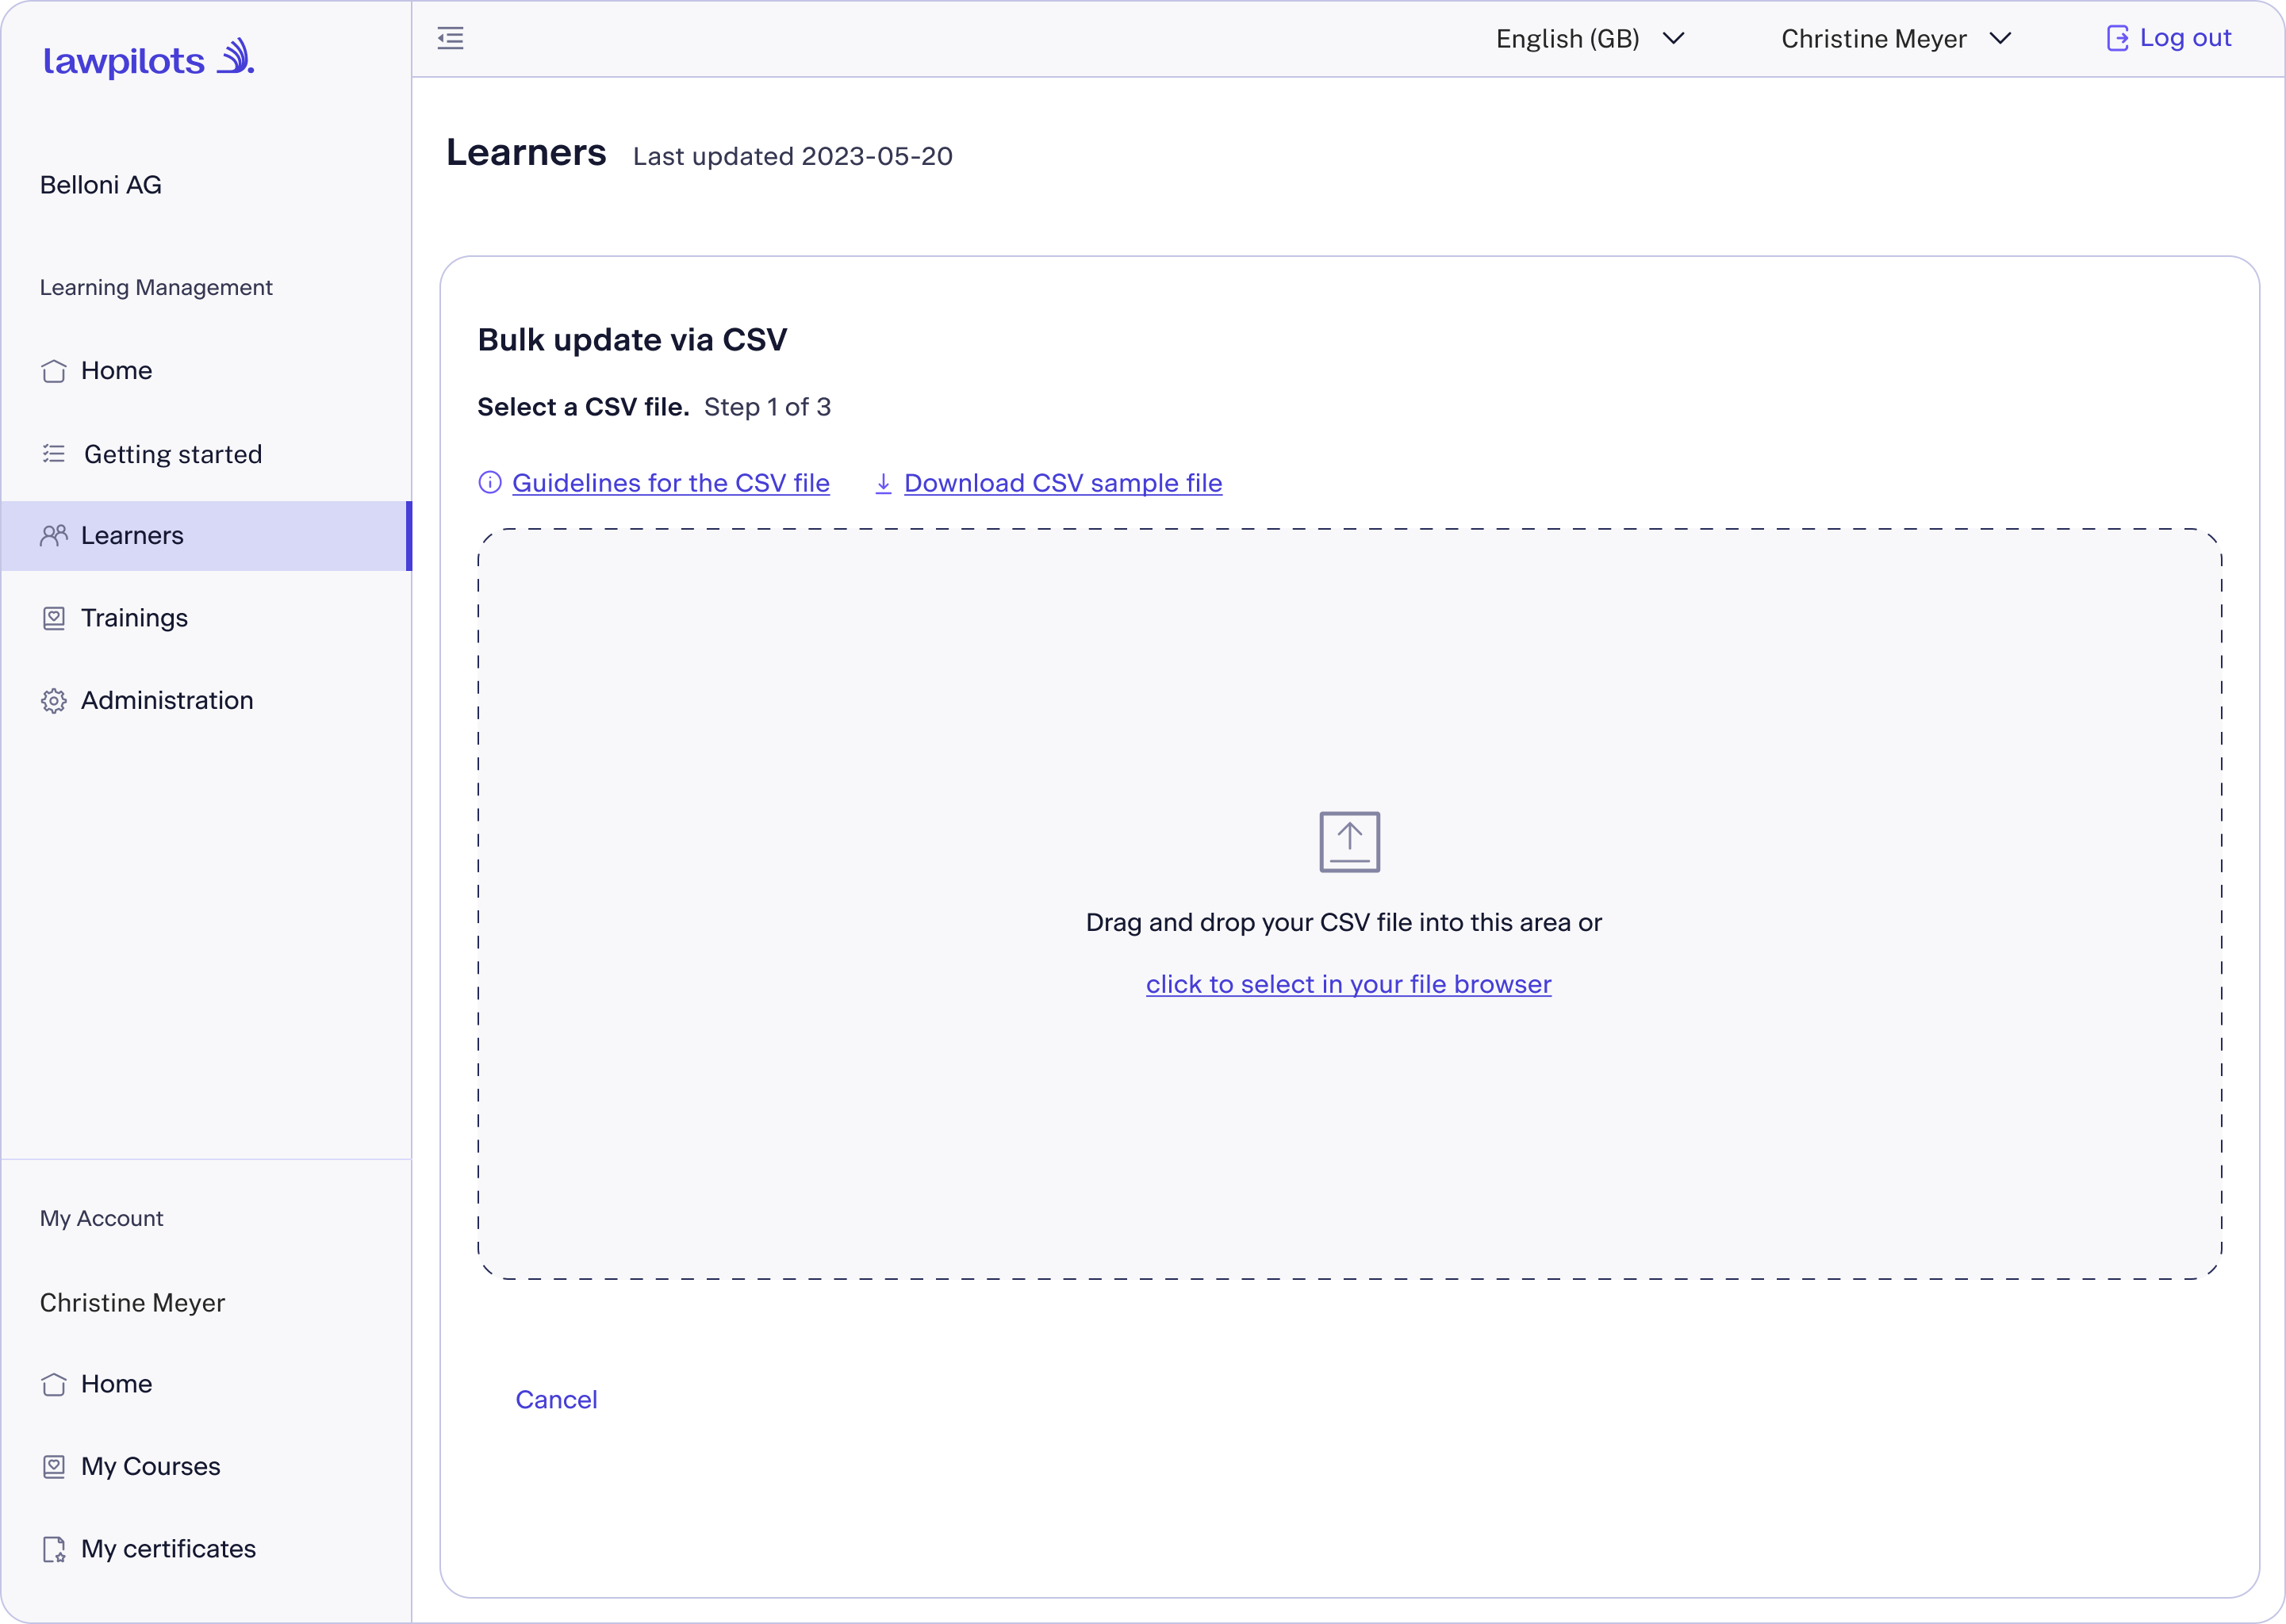Click Belloni AG company name
The image size is (2286, 1624).
tap(101, 185)
